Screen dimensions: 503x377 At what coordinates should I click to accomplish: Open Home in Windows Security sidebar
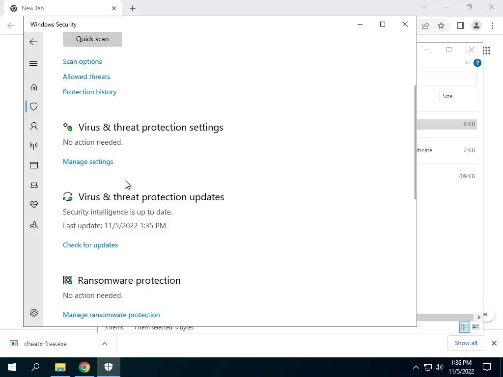pos(34,87)
